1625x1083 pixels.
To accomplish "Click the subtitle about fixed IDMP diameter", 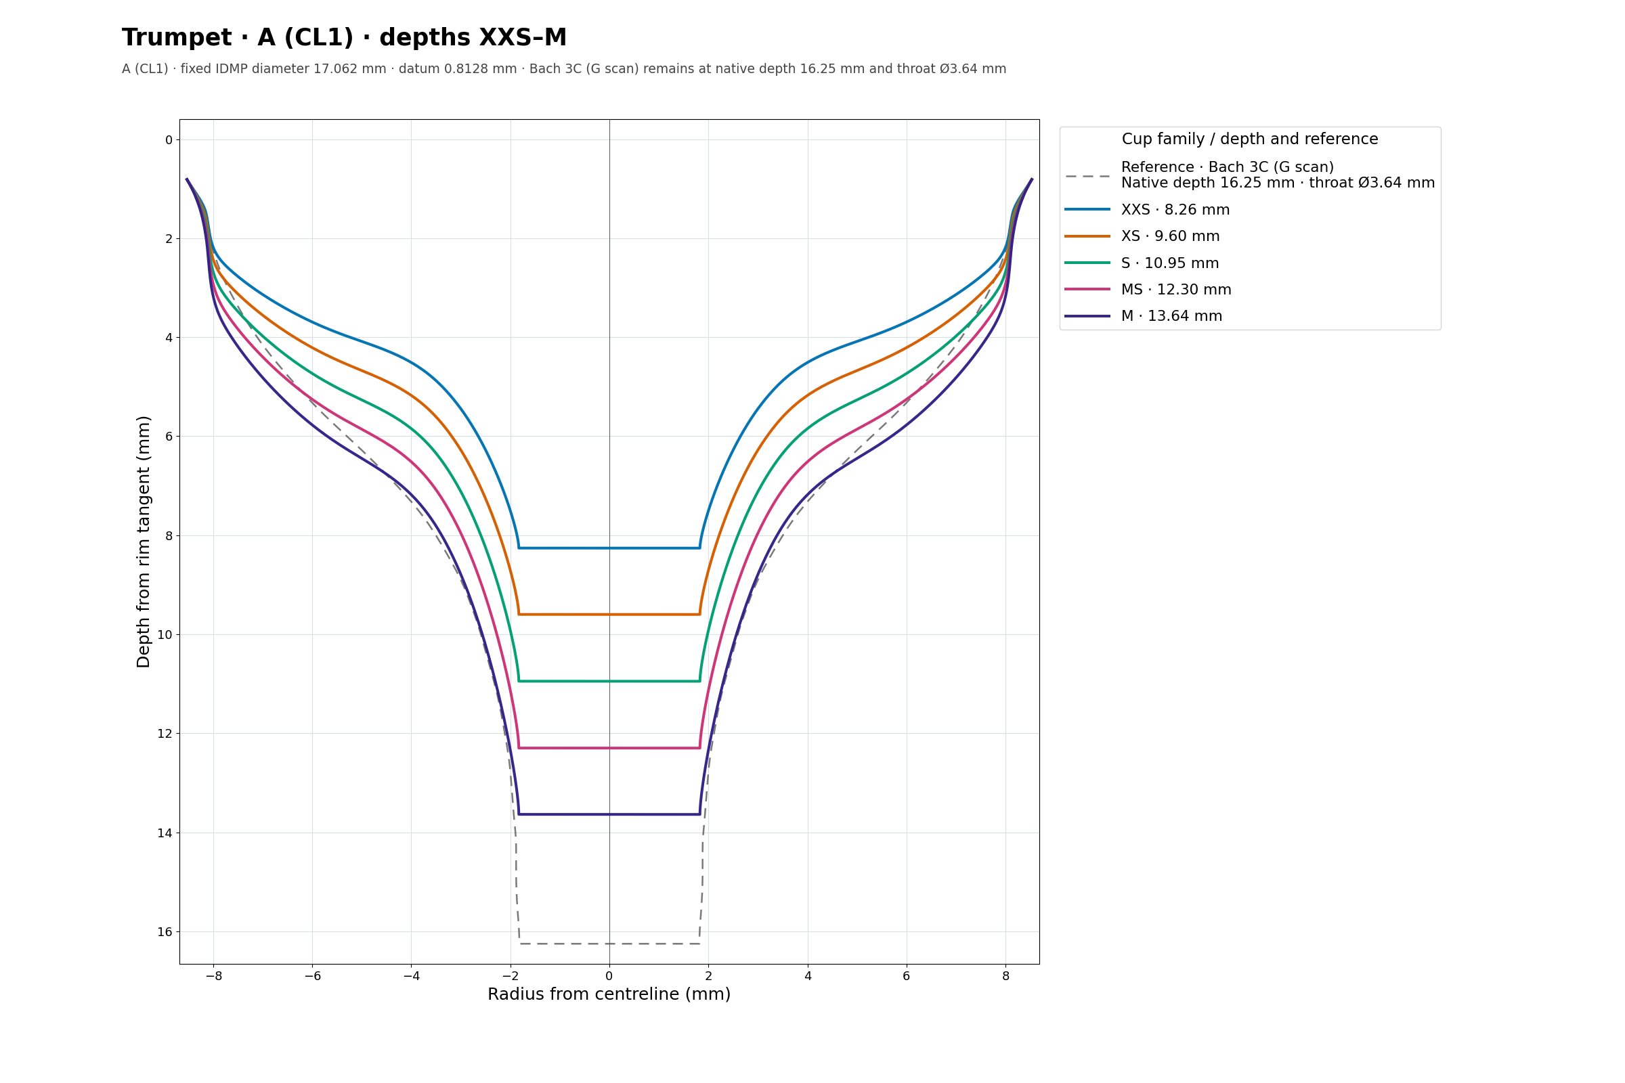I will coord(564,69).
